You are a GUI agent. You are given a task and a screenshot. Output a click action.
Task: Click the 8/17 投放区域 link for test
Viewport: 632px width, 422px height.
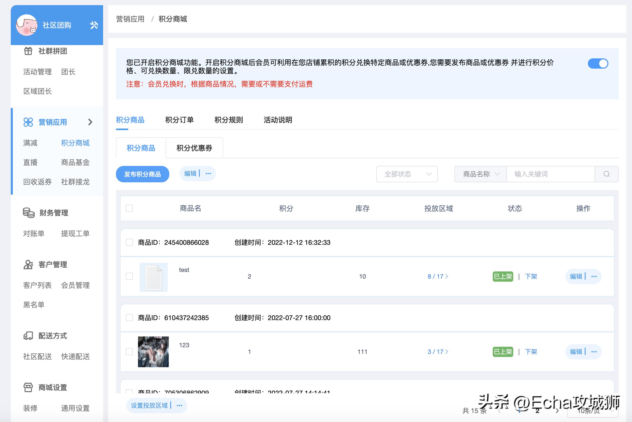click(x=437, y=276)
